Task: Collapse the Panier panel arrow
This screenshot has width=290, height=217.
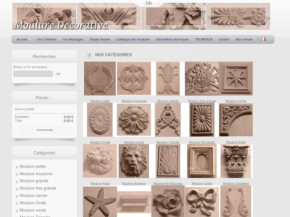Action: click(51, 98)
